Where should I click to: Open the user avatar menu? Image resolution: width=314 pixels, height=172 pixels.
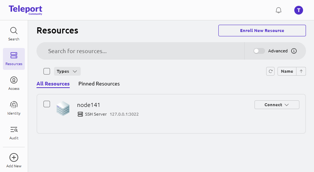coord(299,10)
